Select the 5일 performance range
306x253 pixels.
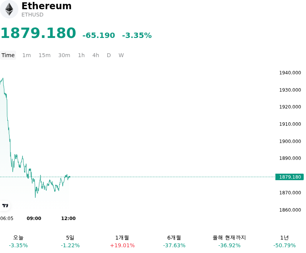coord(70,242)
